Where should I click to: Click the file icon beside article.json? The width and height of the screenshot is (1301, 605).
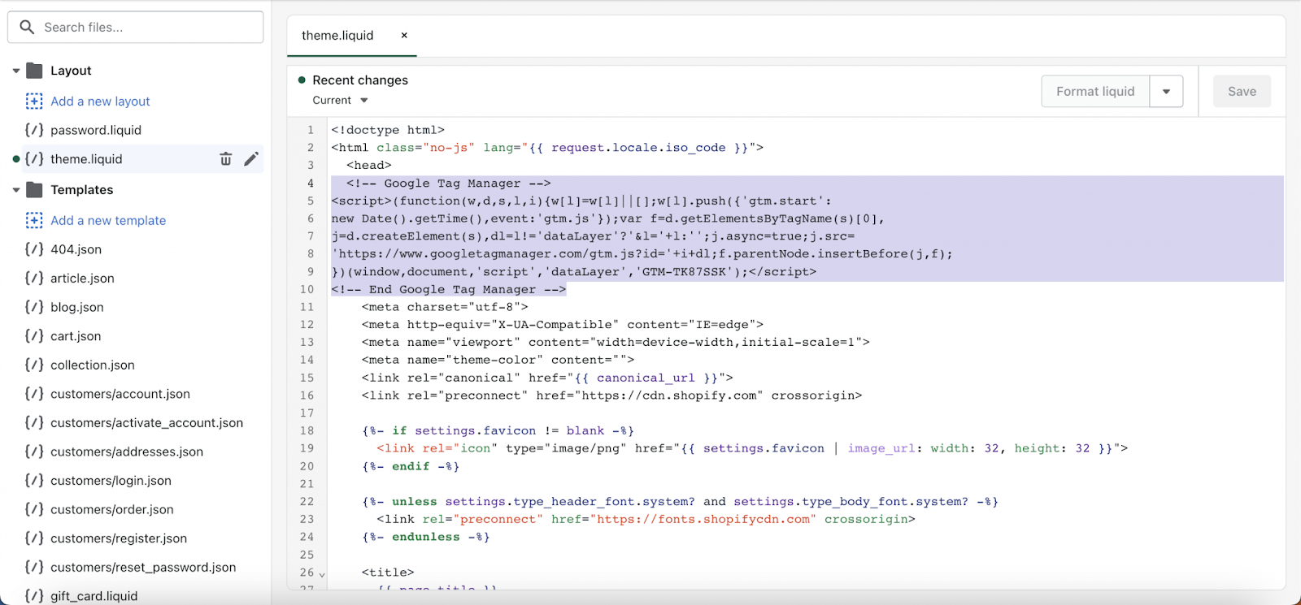coord(34,278)
